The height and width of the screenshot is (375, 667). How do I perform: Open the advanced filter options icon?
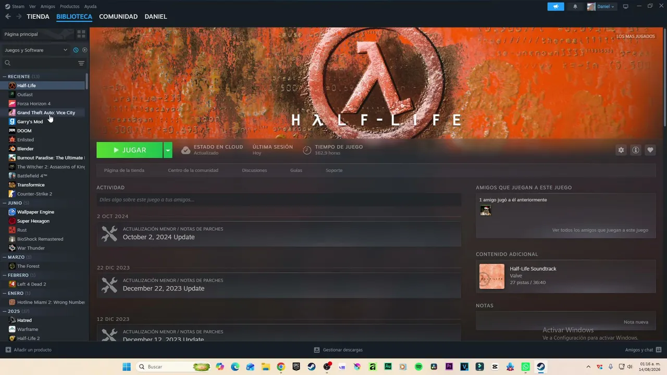coord(81,63)
